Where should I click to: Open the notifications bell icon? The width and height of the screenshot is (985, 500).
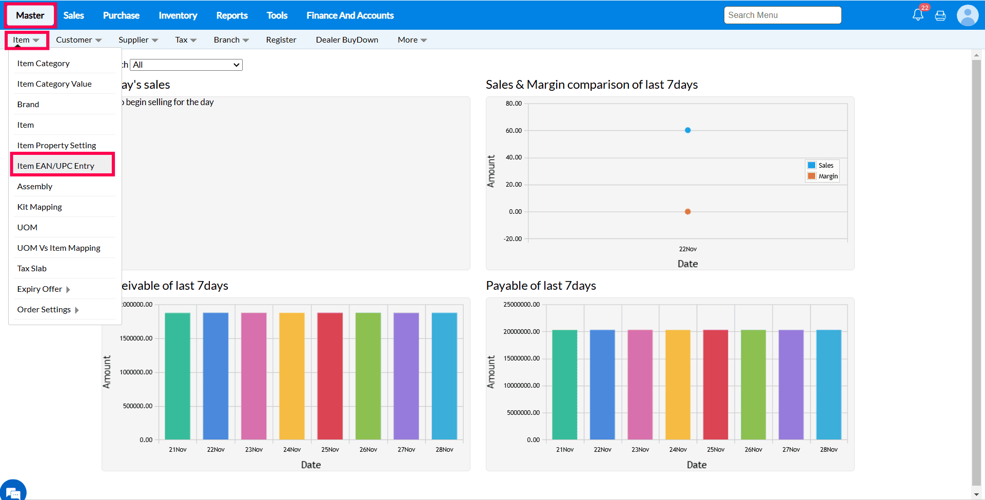(x=918, y=15)
